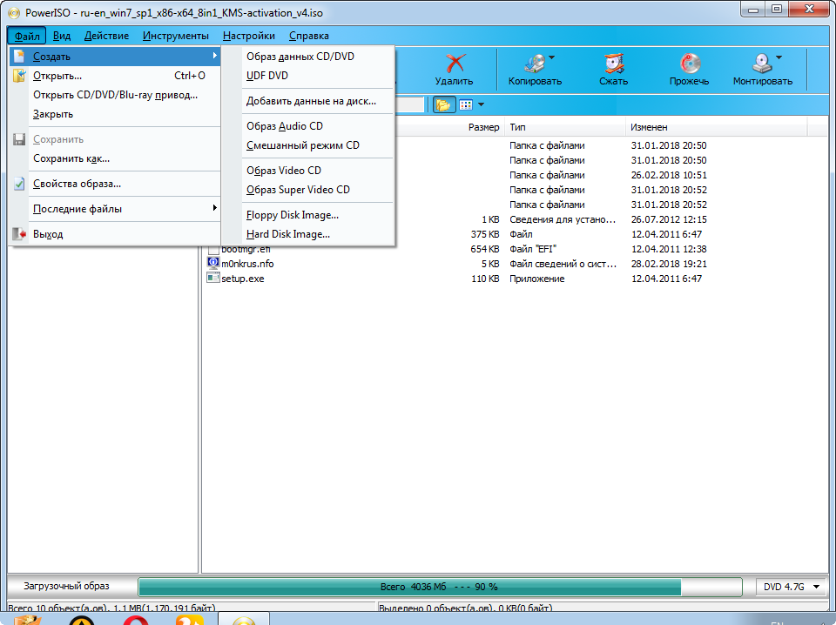Viewport: 836px width, 625px height.
Task: Choose Открыть... menu entry
Action: pos(115,76)
